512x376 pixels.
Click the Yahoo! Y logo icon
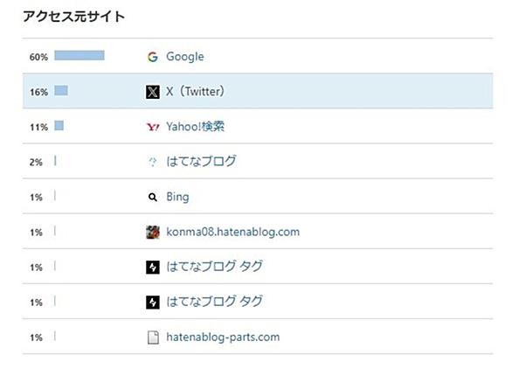point(153,127)
